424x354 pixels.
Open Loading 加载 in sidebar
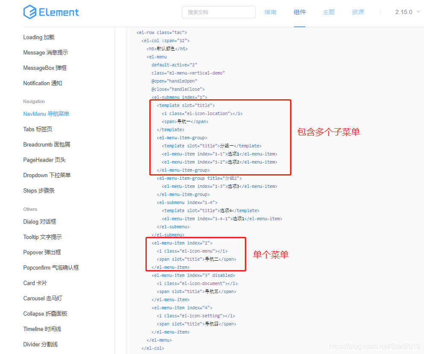tap(39, 37)
